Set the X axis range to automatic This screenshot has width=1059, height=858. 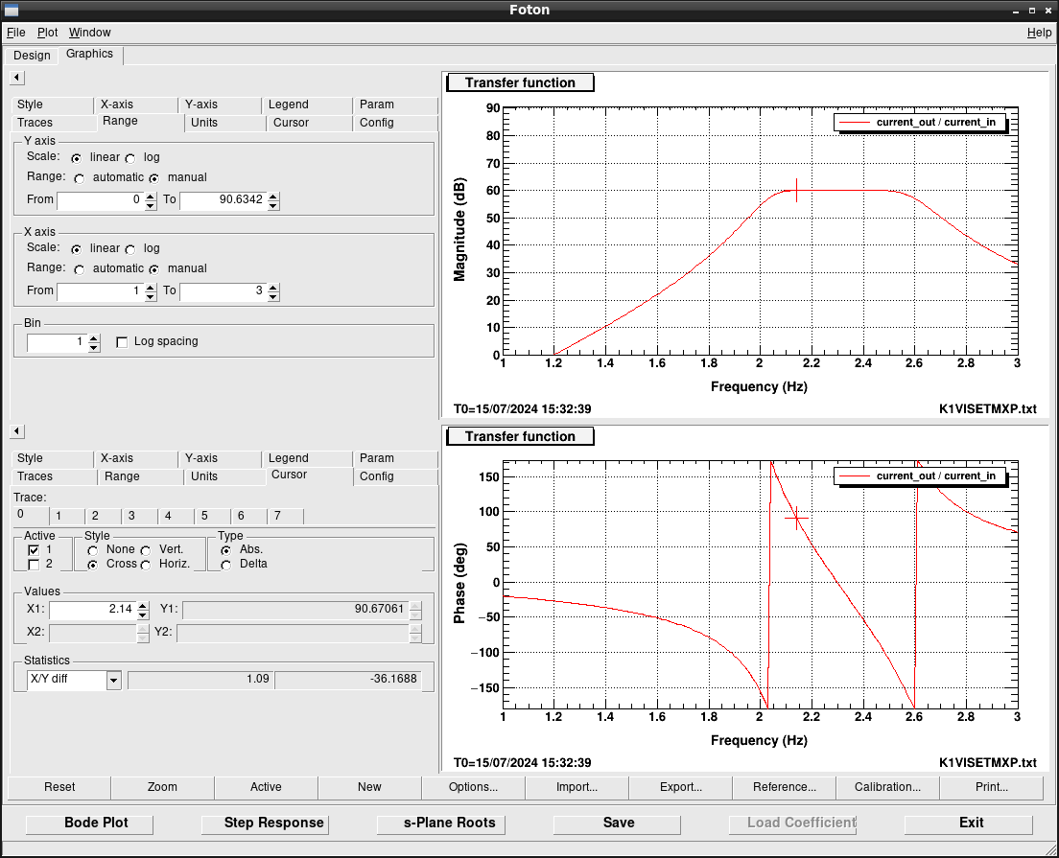(80, 269)
